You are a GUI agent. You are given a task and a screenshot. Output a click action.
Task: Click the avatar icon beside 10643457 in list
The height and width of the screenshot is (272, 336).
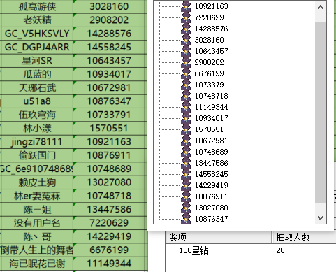pyautogui.click(x=186, y=51)
